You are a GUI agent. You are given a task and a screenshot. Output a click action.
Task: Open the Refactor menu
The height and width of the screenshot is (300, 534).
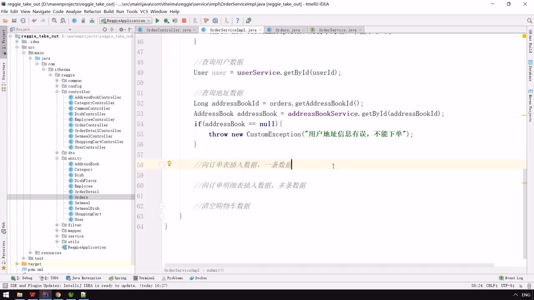93,12
